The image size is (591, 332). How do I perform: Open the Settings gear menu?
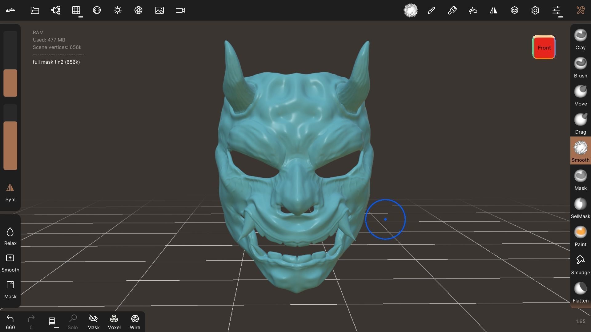[x=535, y=10]
